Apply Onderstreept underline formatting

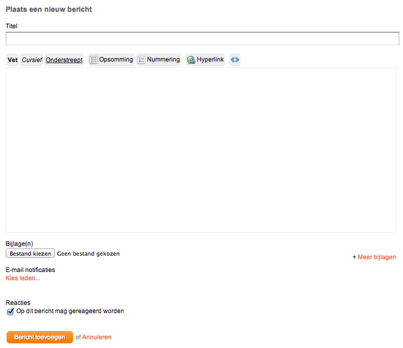click(x=64, y=60)
